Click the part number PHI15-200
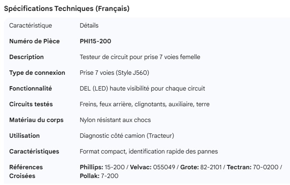The image size is (290, 185). 95,41
